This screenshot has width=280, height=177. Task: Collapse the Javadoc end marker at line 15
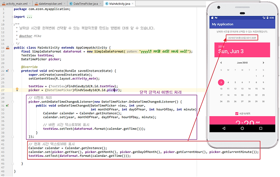[13, 44]
